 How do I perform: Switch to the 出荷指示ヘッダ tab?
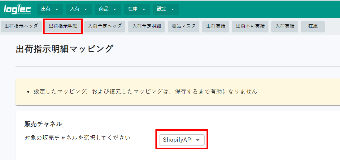tap(21, 27)
